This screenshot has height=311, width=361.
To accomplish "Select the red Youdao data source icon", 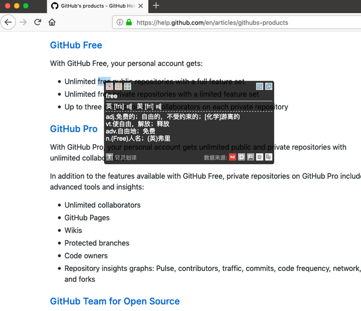I will click(x=233, y=157).
